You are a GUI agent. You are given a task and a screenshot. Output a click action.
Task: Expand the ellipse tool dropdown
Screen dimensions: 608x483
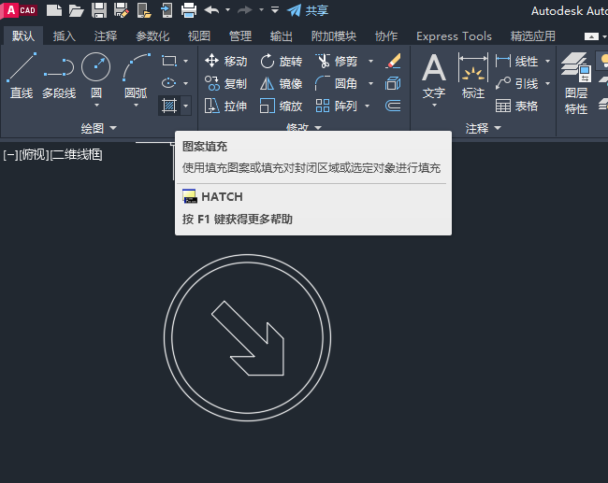pyautogui.click(x=186, y=83)
